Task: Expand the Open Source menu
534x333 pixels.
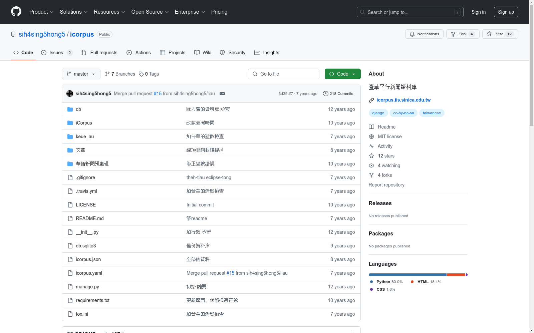Action: [x=150, y=12]
